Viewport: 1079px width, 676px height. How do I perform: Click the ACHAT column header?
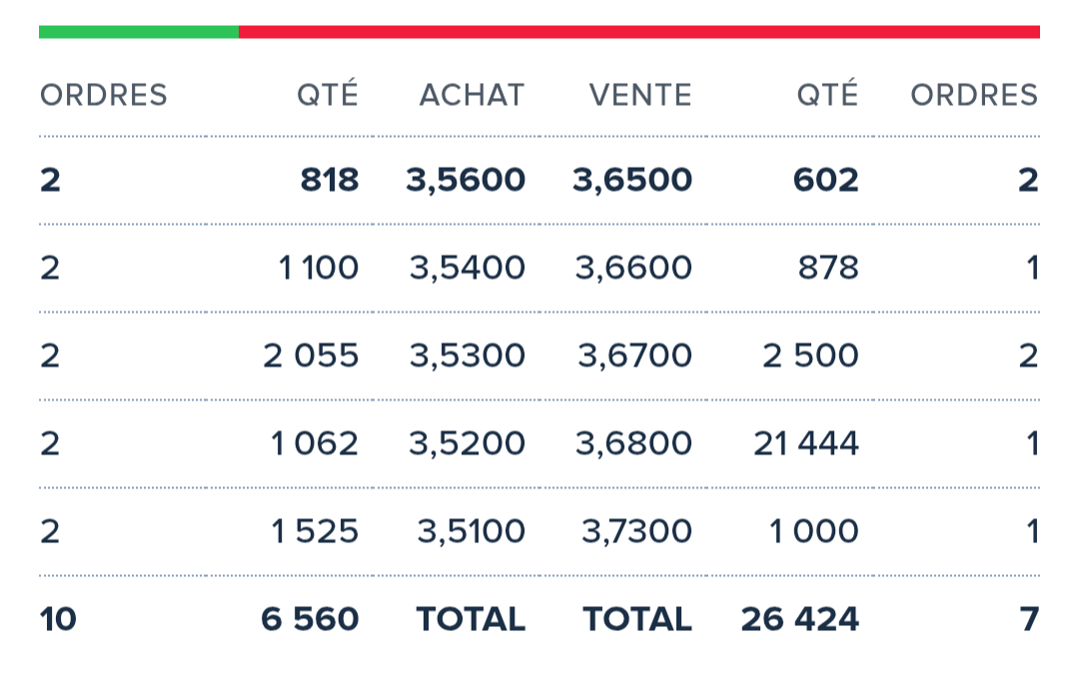click(x=472, y=95)
